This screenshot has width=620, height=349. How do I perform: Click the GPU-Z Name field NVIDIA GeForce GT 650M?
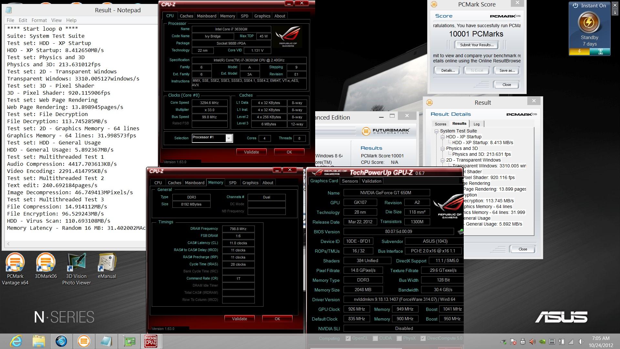coord(387,193)
